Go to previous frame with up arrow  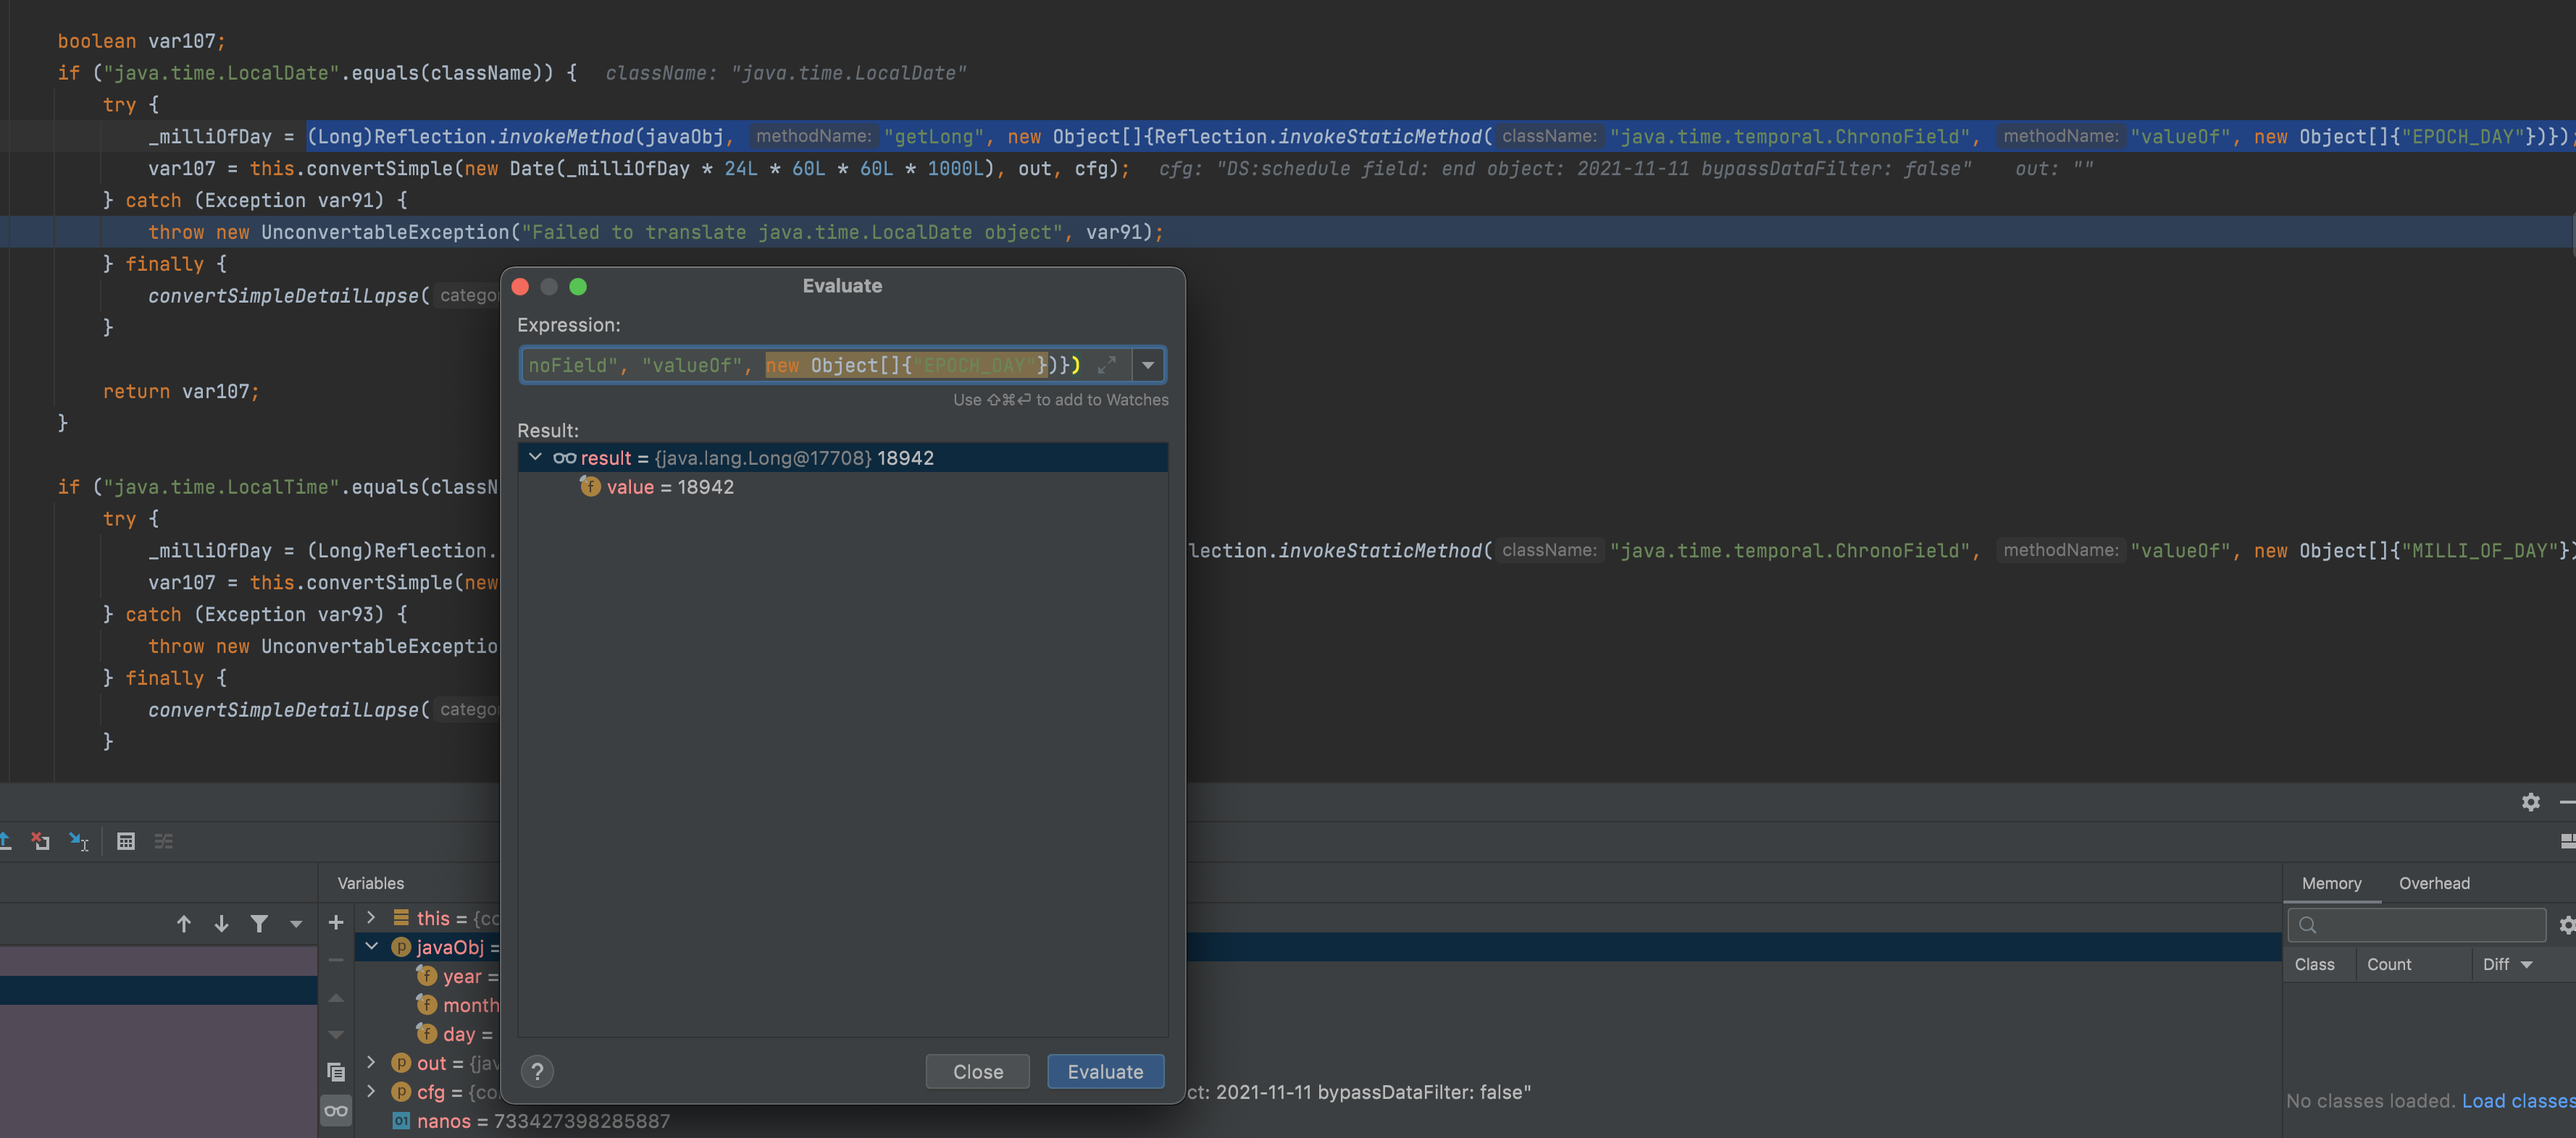tap(184, 923)
